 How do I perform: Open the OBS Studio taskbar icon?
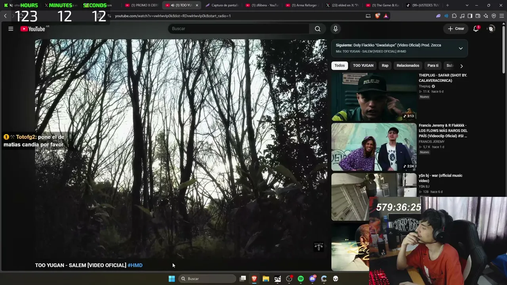(289, 279)
